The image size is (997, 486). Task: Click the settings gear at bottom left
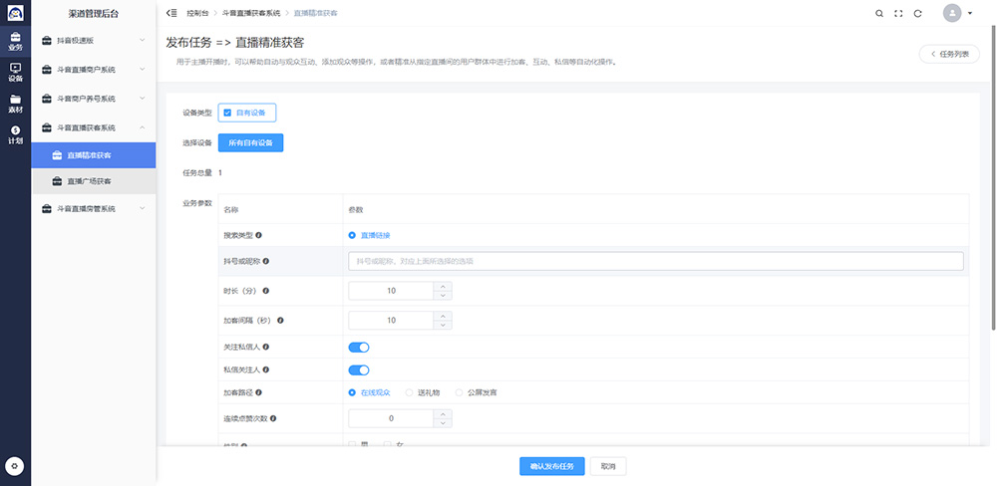(x=15, y=466)
